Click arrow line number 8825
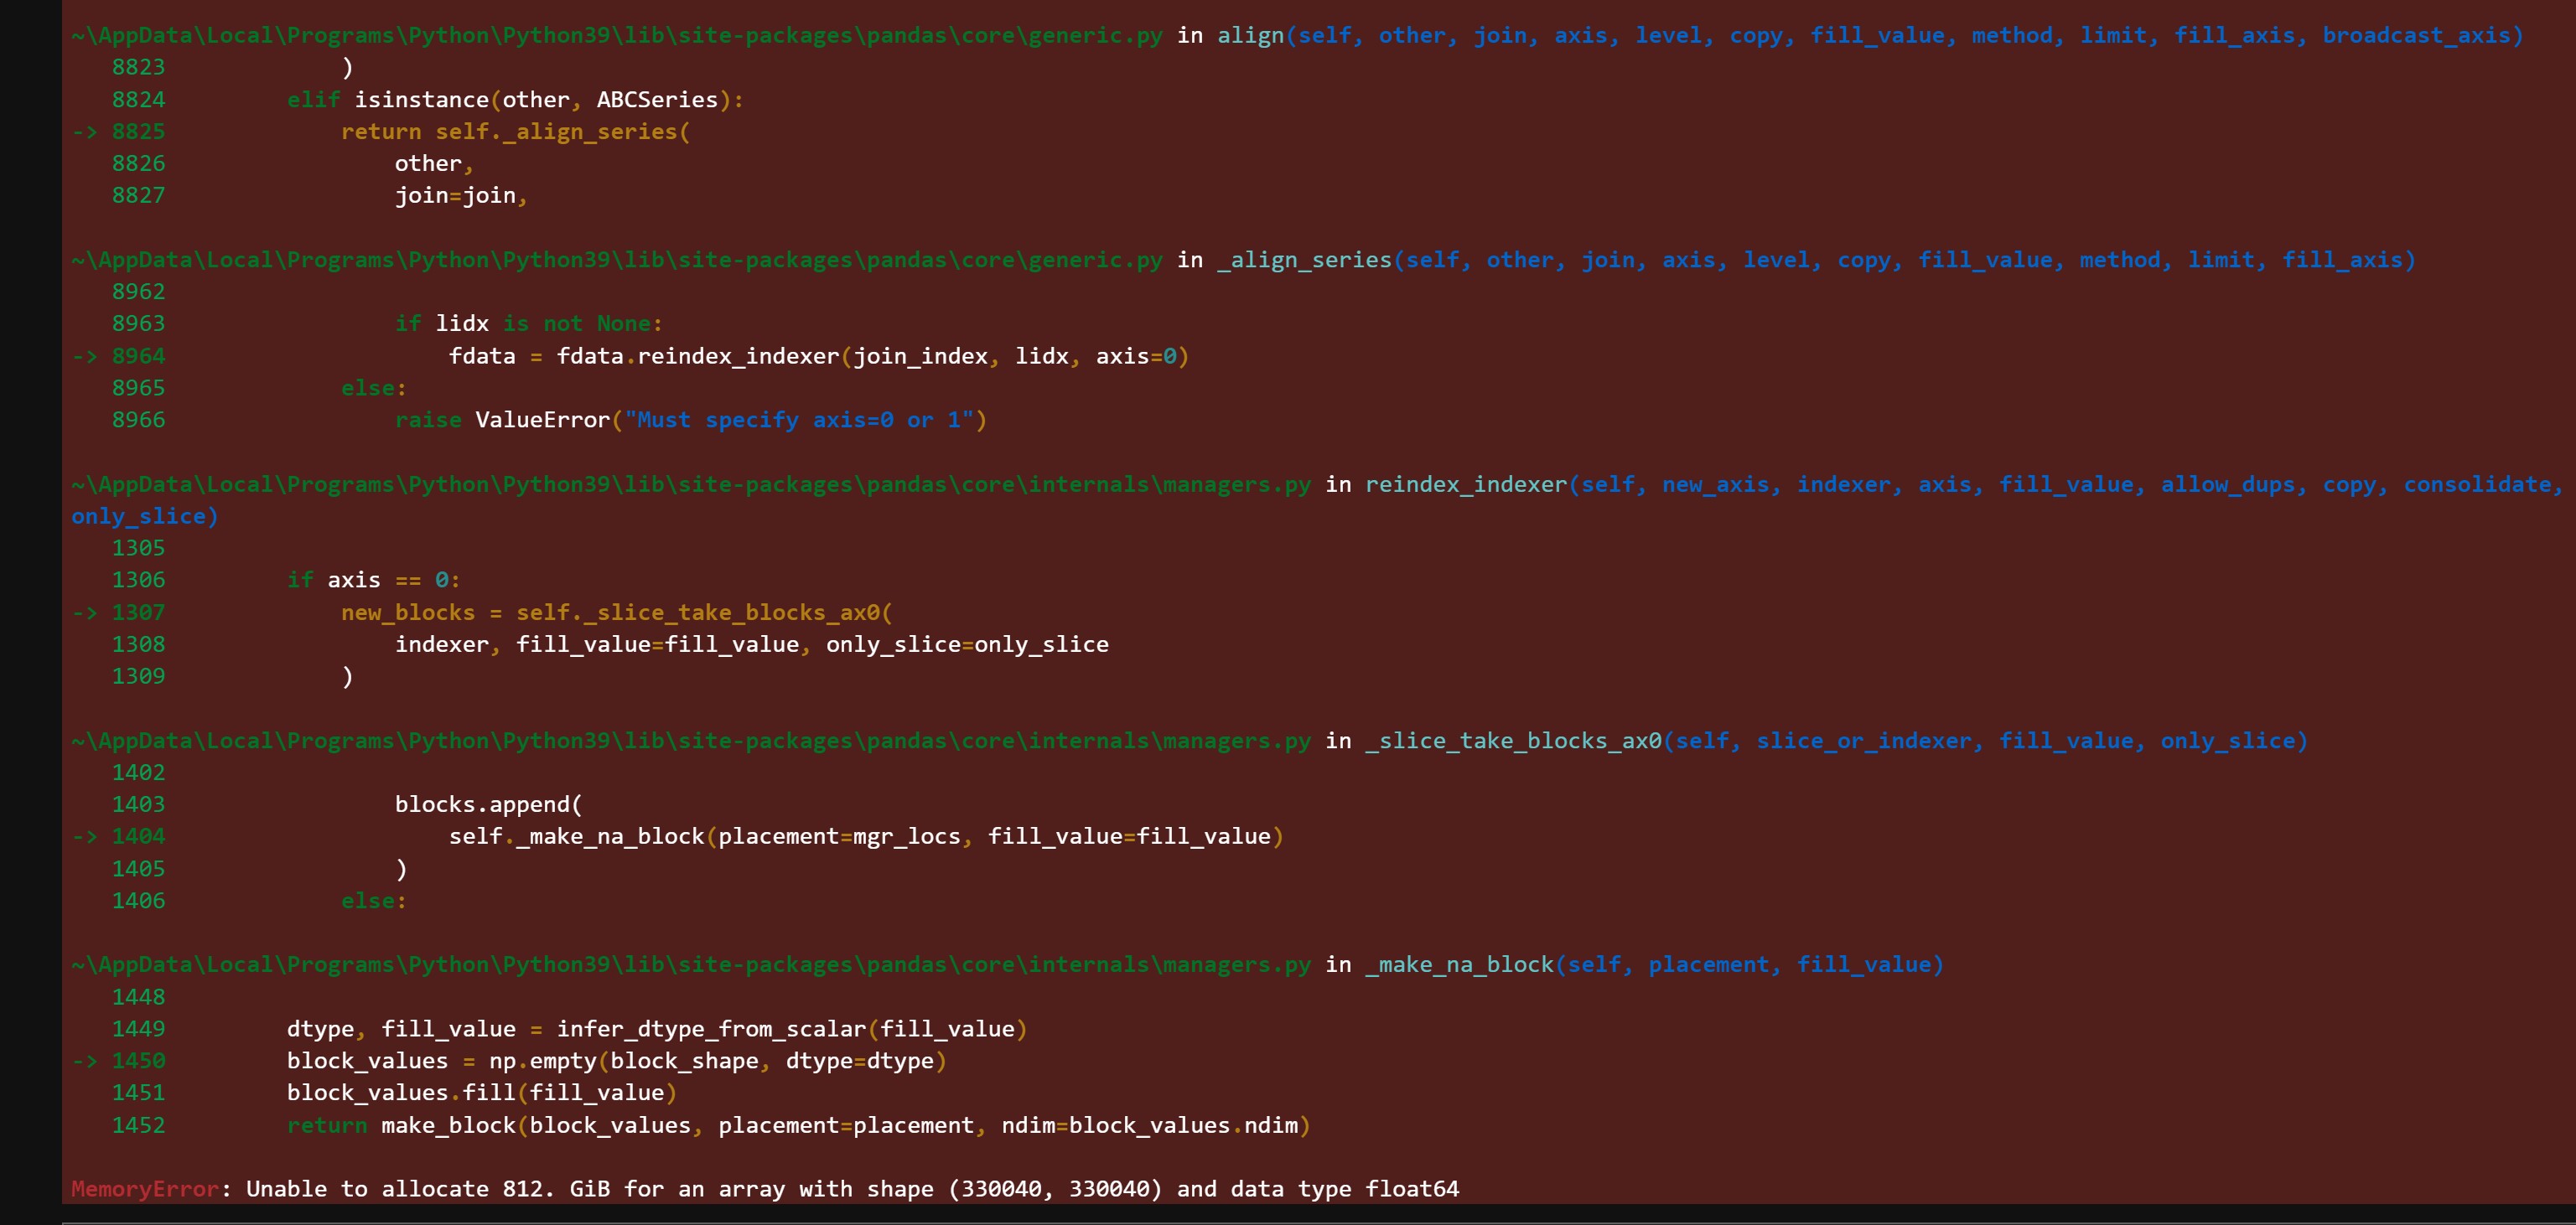2576x1225 pixels. point(138,132)
